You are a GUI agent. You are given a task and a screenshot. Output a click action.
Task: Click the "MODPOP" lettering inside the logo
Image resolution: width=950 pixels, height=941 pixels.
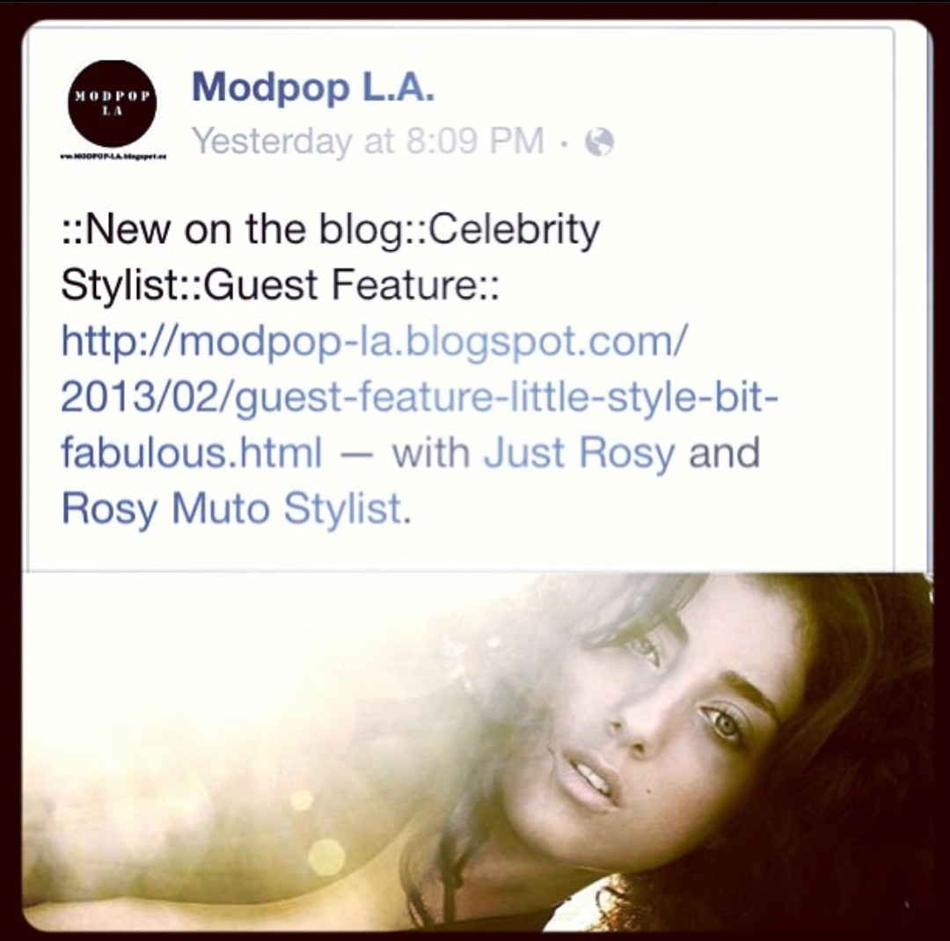coord(112,97)
